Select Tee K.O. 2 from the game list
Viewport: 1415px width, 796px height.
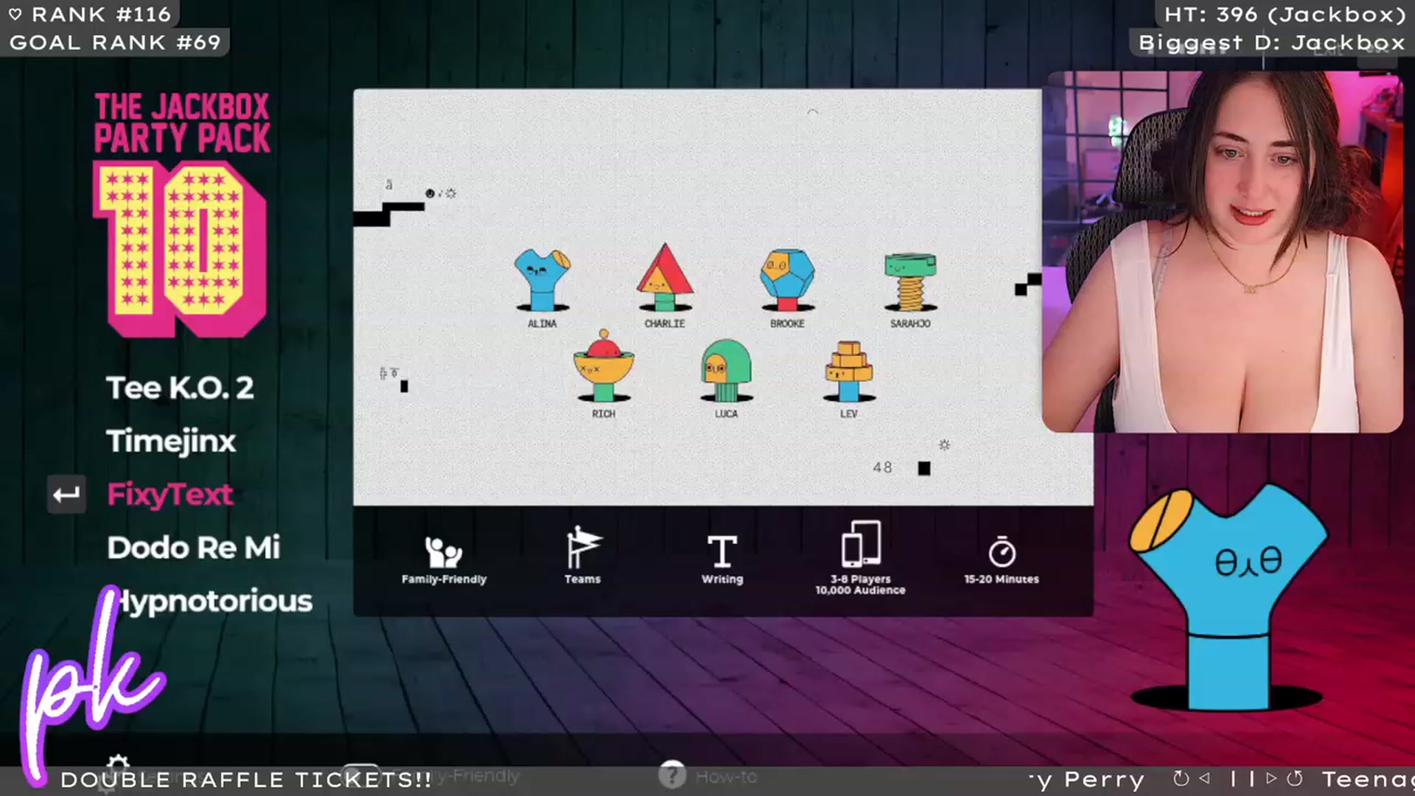click(180, 388)
